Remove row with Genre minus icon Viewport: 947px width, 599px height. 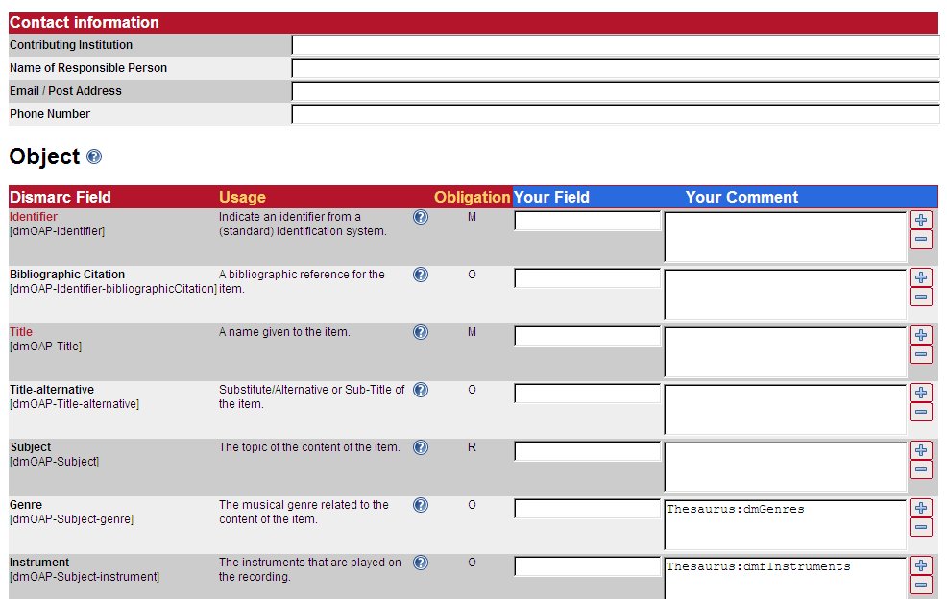[921, 527]
